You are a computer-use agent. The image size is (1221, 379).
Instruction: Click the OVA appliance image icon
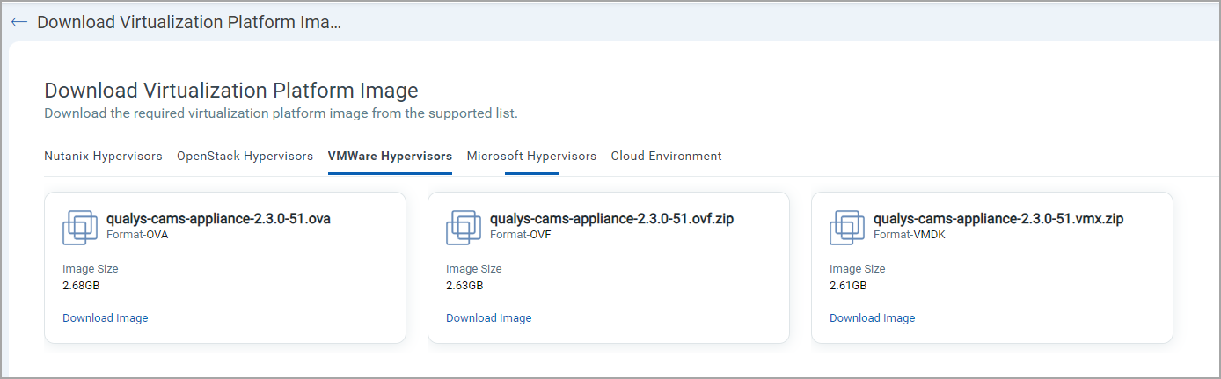[80, 228]
